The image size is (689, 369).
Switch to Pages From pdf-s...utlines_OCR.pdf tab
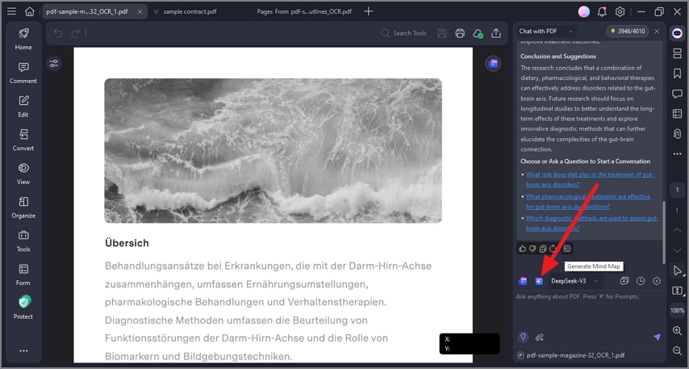(x=304, y=12)
